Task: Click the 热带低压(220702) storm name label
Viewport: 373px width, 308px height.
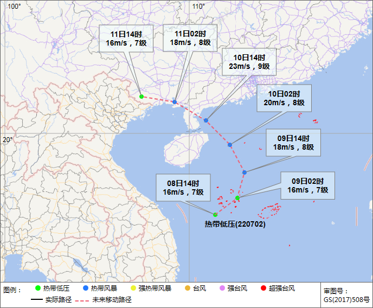Action: 235,224
